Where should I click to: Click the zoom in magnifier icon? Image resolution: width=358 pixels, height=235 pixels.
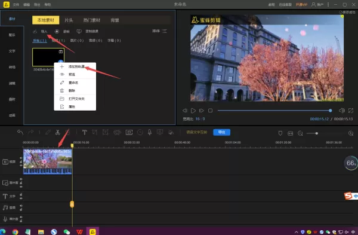351,133
